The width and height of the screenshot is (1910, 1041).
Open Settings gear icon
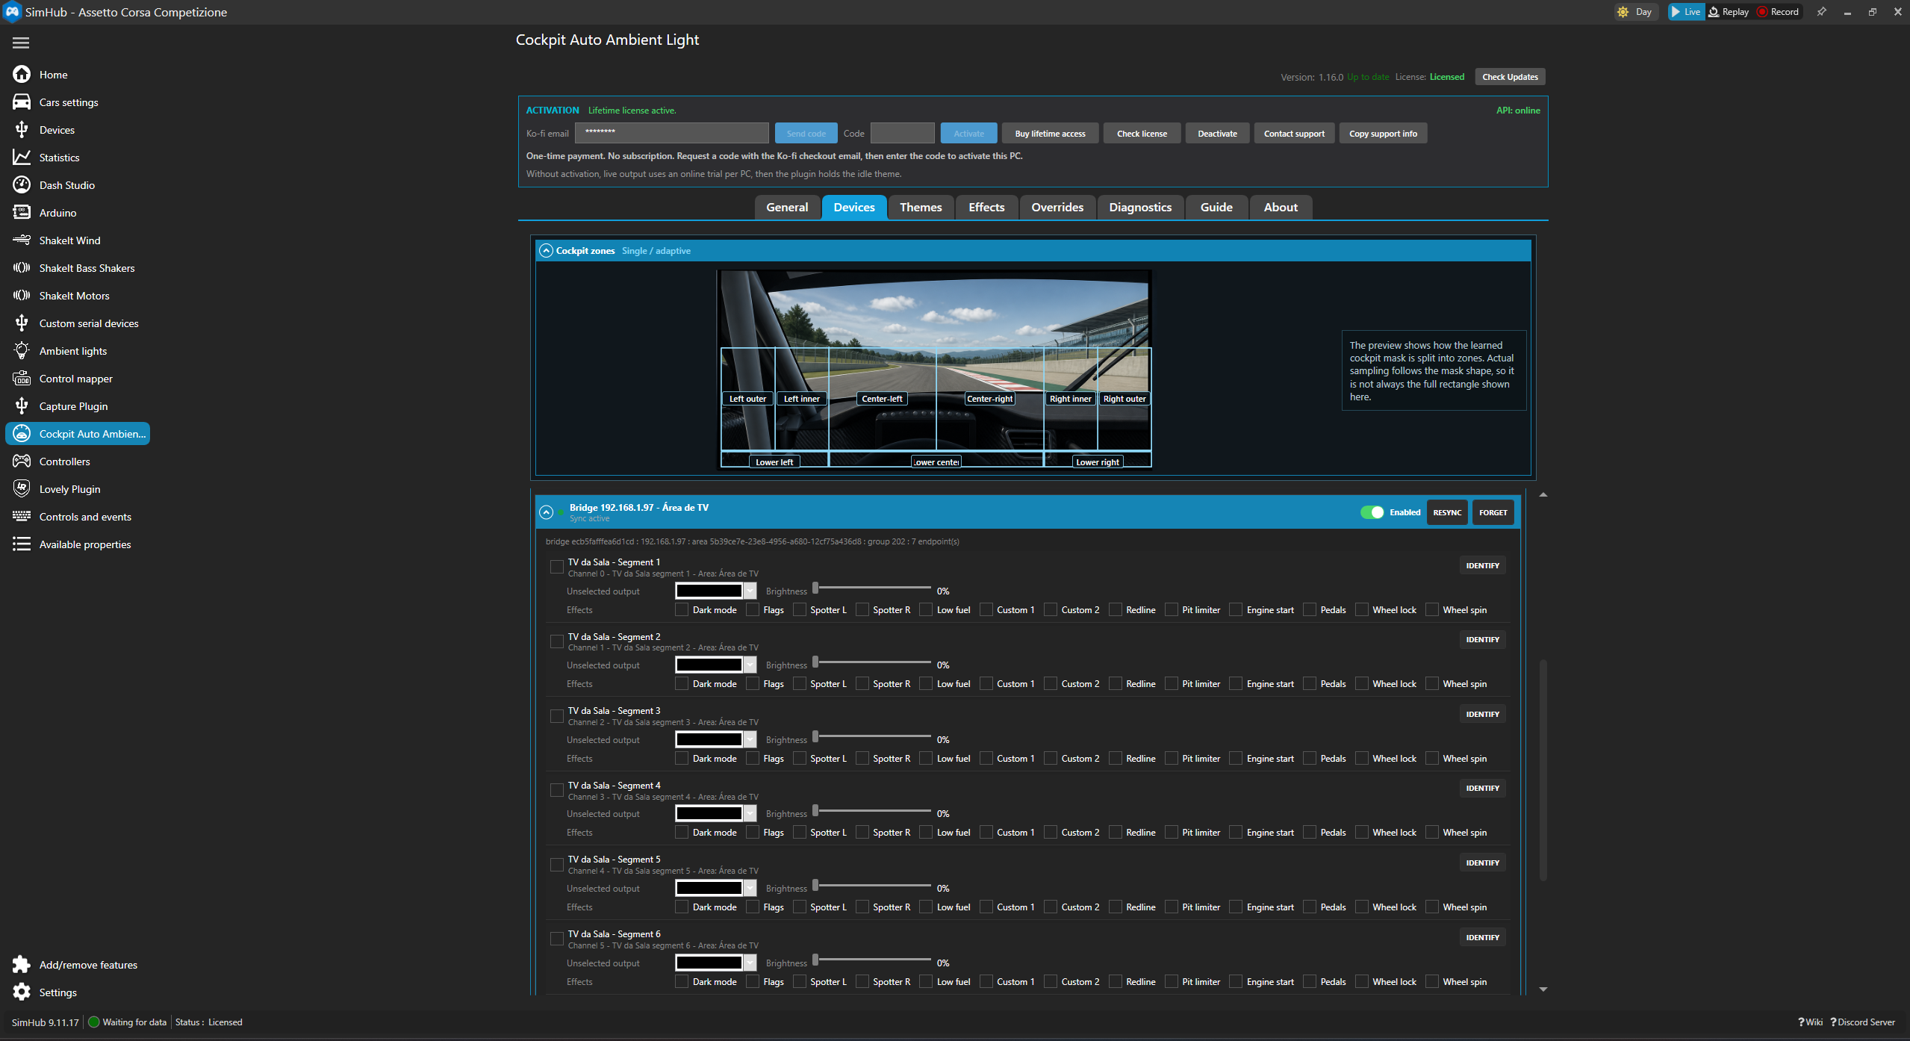(x=22, y=992)
